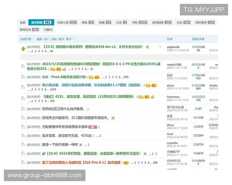Click the green up-arrow pinned thread icon

click(23, 49)
